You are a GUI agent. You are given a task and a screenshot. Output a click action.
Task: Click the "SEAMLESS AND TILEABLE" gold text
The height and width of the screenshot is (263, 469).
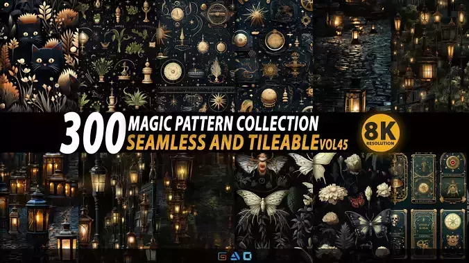[222, 142]
